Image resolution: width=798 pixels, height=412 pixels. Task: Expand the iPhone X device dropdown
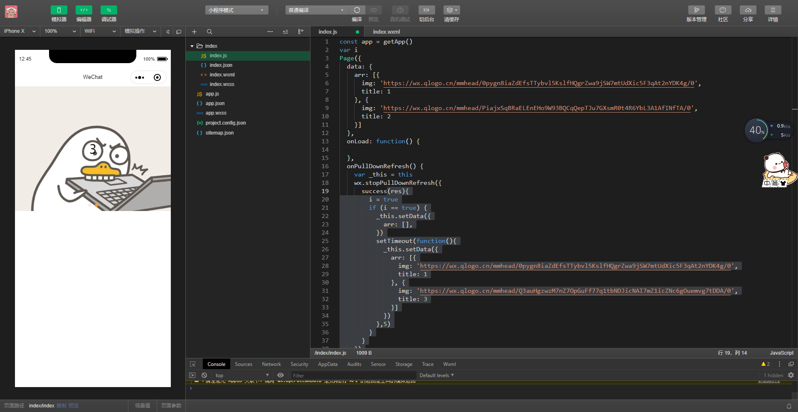tap(20, 31)
